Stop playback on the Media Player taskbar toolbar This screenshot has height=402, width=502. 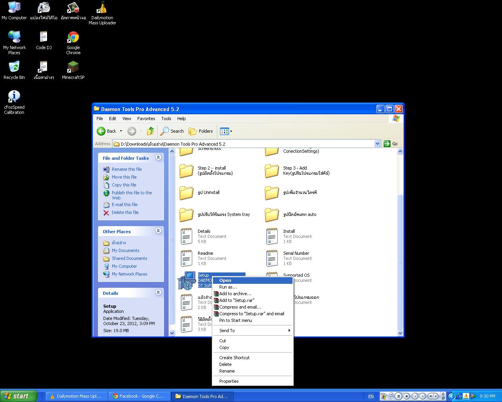coord(407,396)
